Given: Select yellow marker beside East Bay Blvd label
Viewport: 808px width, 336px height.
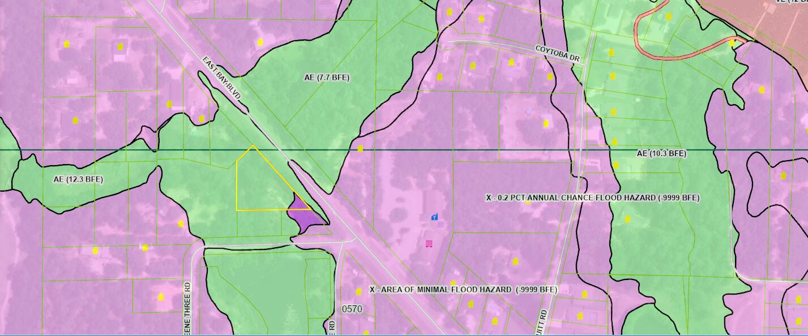Looking at the screenshot, I should coord(201,119).
